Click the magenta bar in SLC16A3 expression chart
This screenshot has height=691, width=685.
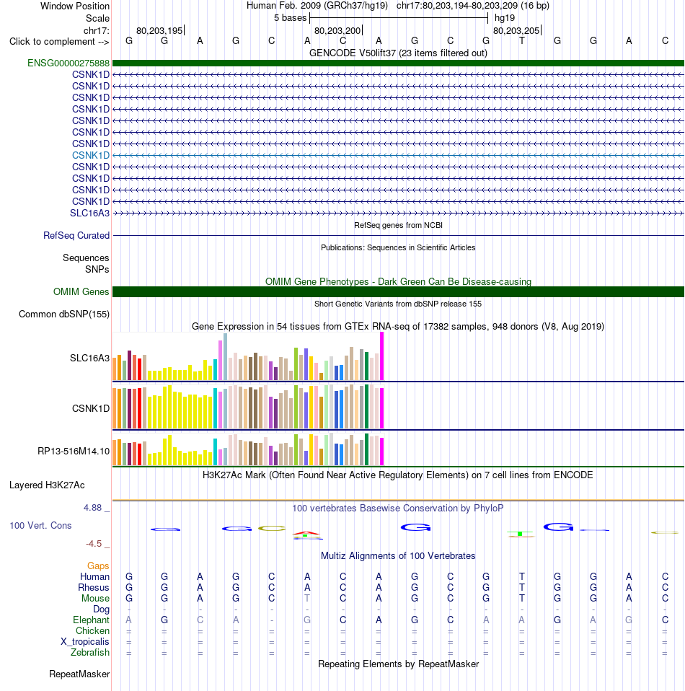[x=382, y=356]
